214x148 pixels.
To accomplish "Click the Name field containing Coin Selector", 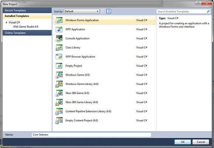I will [x=91, y=134].
